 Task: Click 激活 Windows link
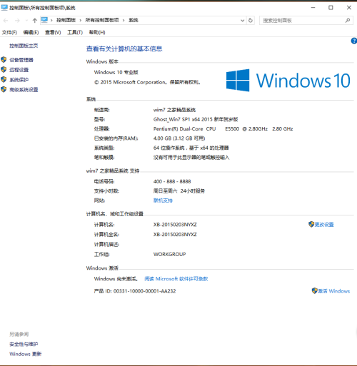333,291
